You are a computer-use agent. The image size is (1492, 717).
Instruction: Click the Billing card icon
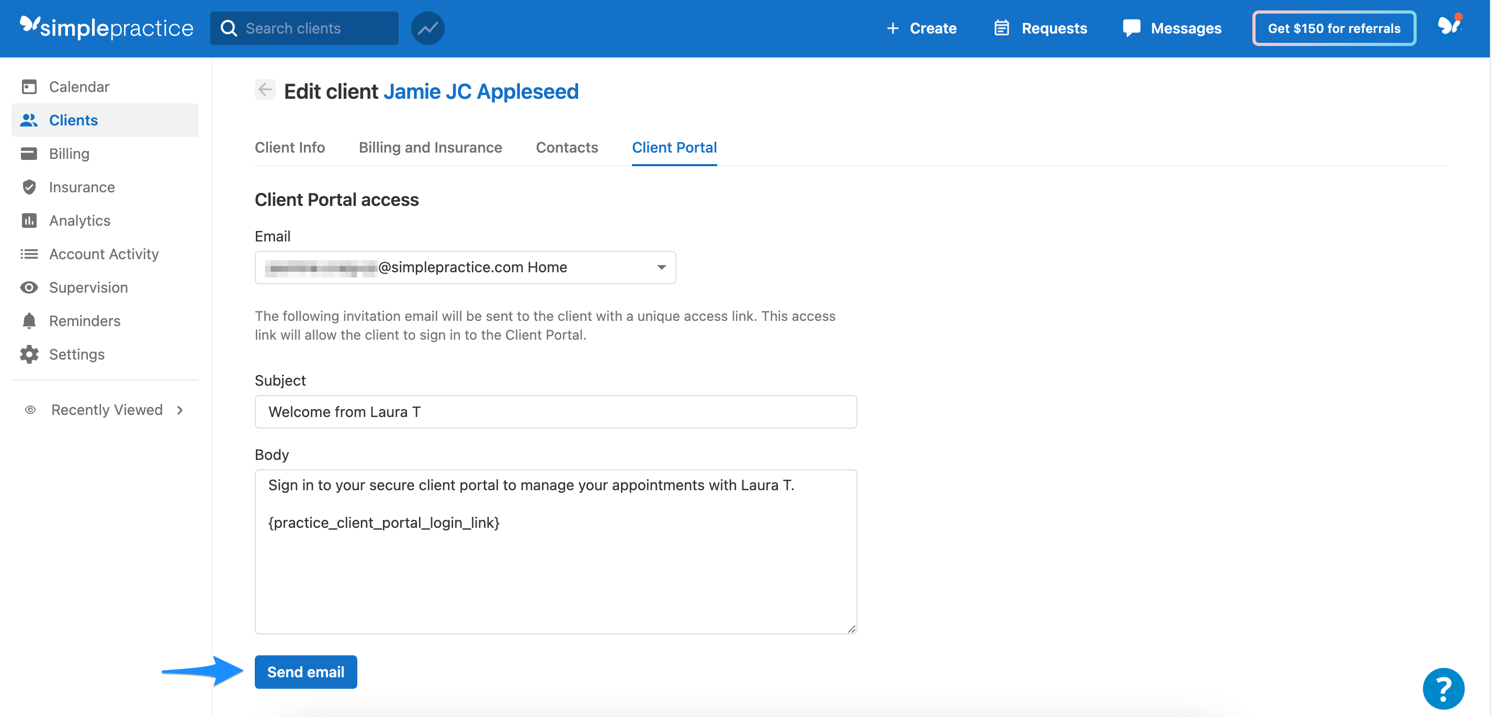click(29, 154)
